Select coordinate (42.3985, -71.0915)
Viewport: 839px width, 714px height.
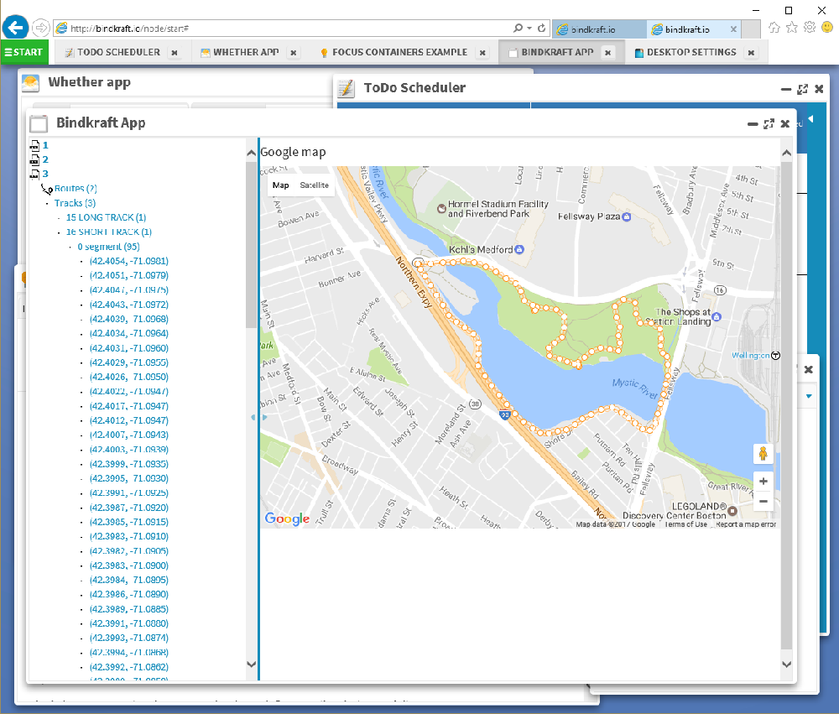(129, 522)
